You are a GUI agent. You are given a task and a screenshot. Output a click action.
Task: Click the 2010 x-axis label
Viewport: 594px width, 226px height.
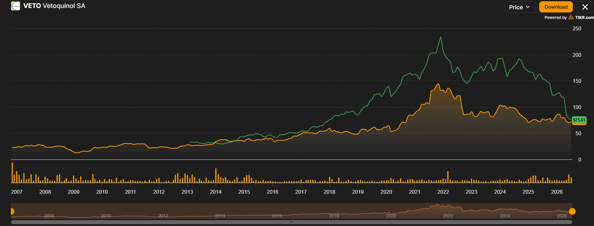[102, 192]
